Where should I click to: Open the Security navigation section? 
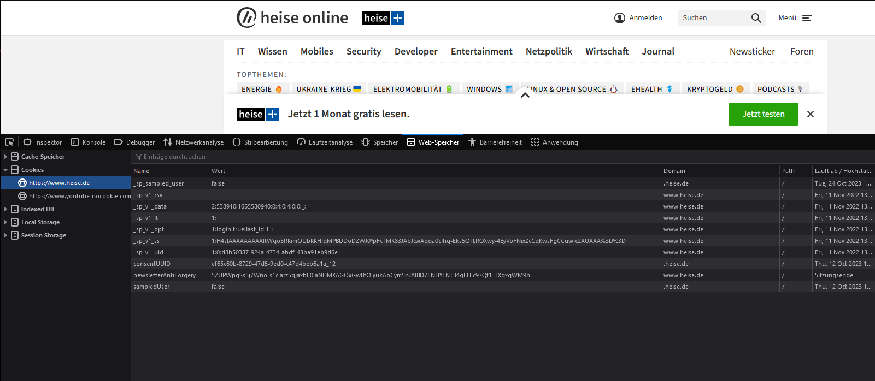[364, 51]
